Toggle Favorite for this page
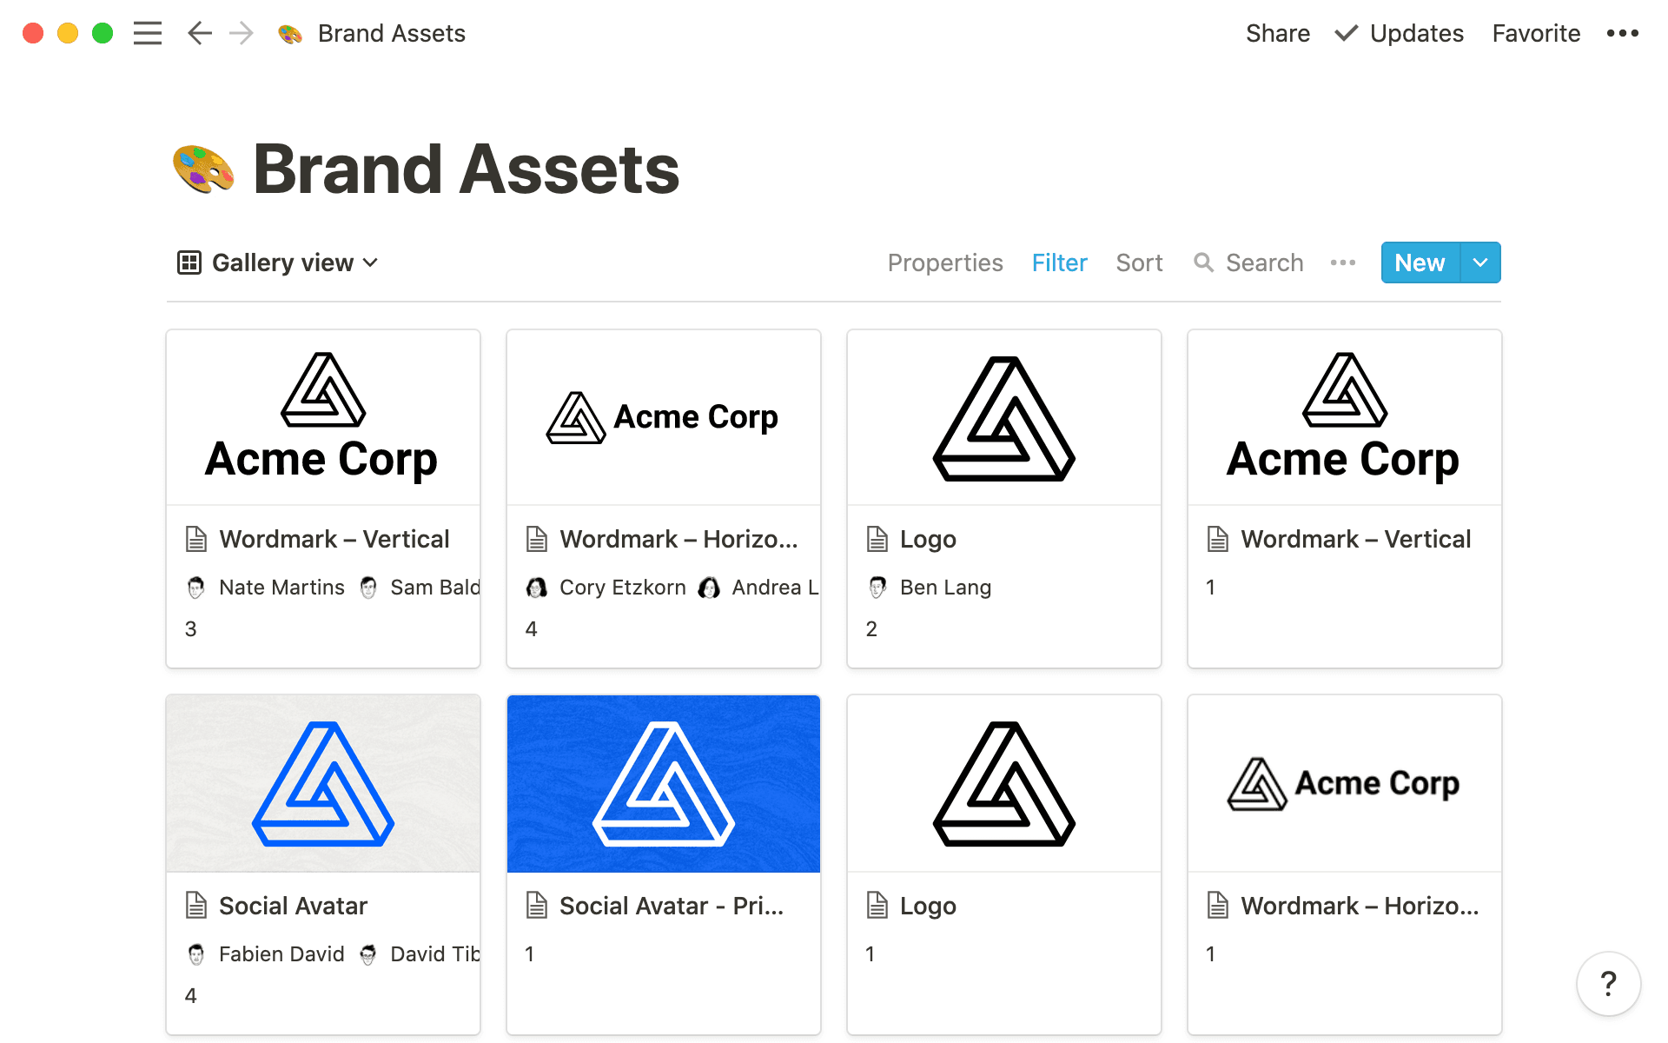 (1536, 33)
